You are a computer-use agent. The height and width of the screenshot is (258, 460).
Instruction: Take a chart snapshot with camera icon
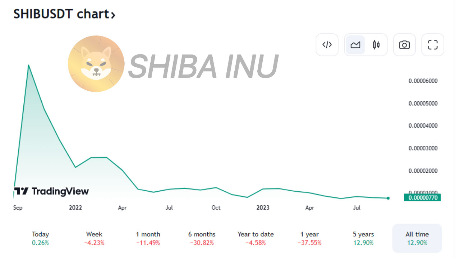pos(404,45)
